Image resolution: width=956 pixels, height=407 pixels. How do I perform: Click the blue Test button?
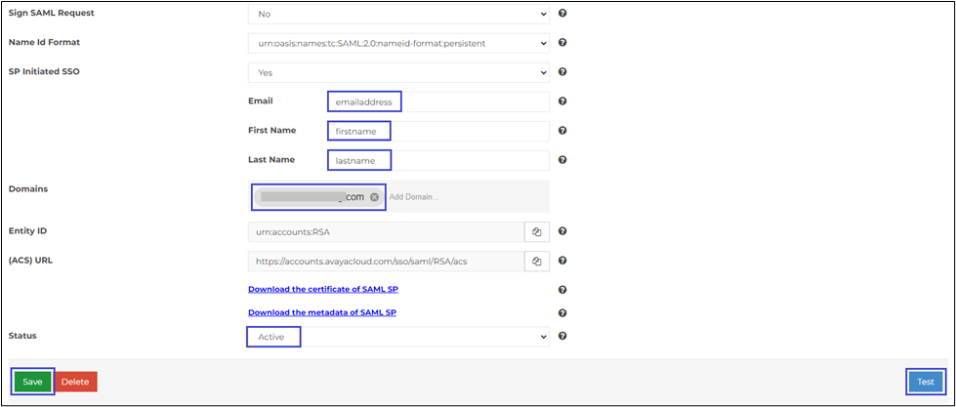tap(925, 382)
